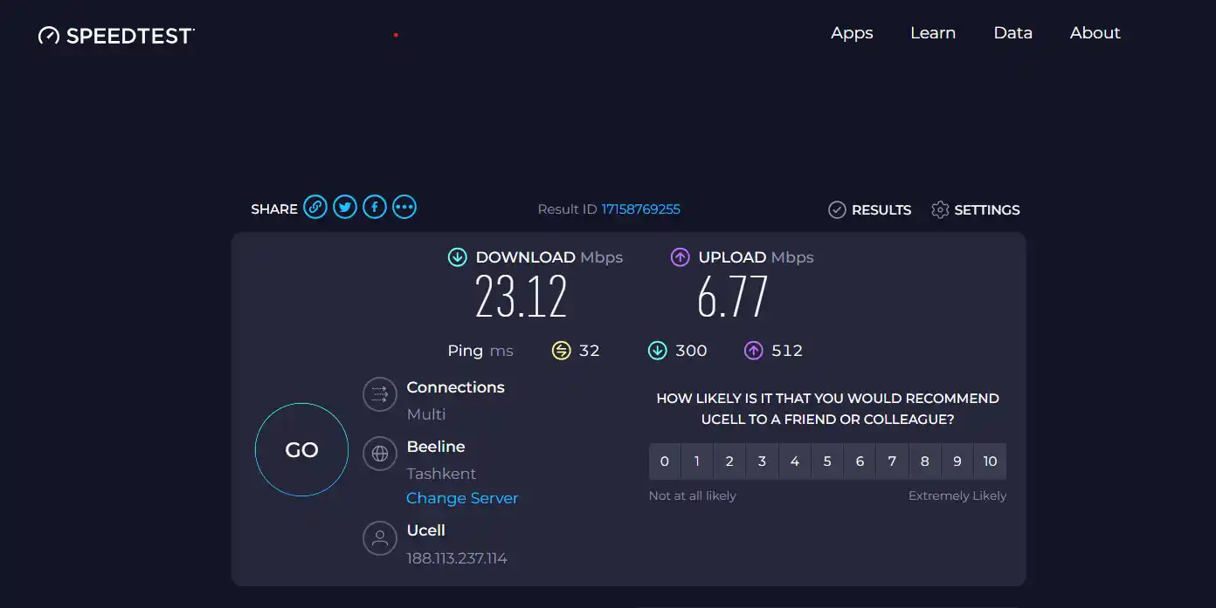
Task: Rate recommendation as 0
Action: (x=665, y=461)
